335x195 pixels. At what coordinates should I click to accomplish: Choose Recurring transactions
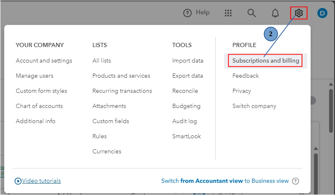pos(122,91)
